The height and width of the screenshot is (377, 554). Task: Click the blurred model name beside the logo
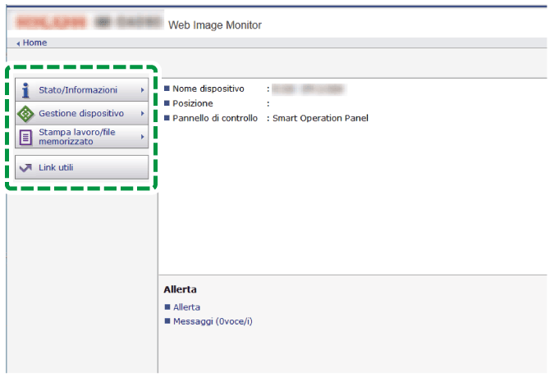128,22
